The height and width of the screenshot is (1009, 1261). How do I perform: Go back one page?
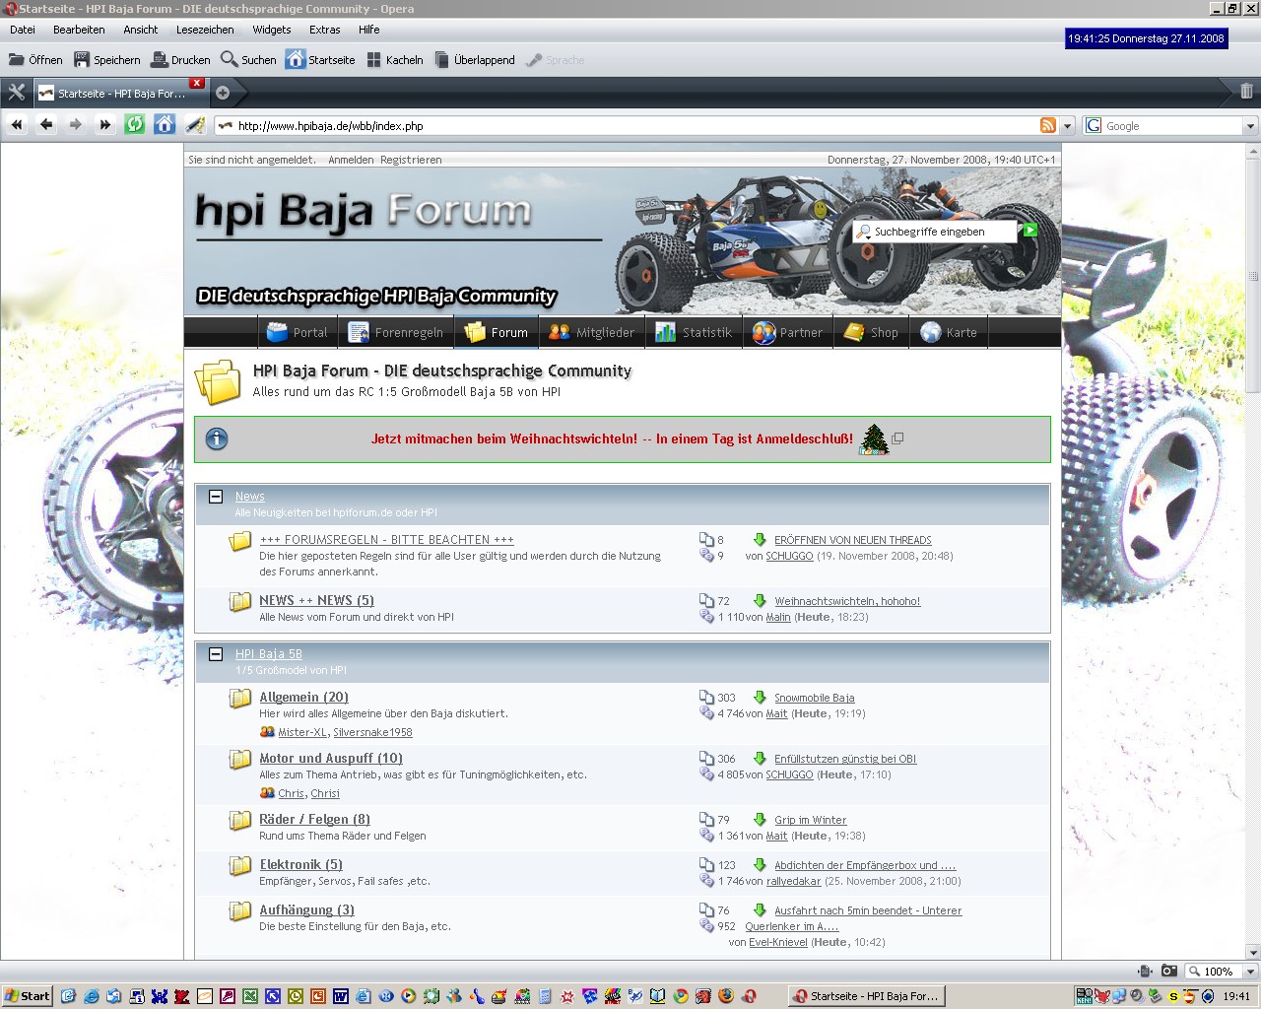click(46, 125)
